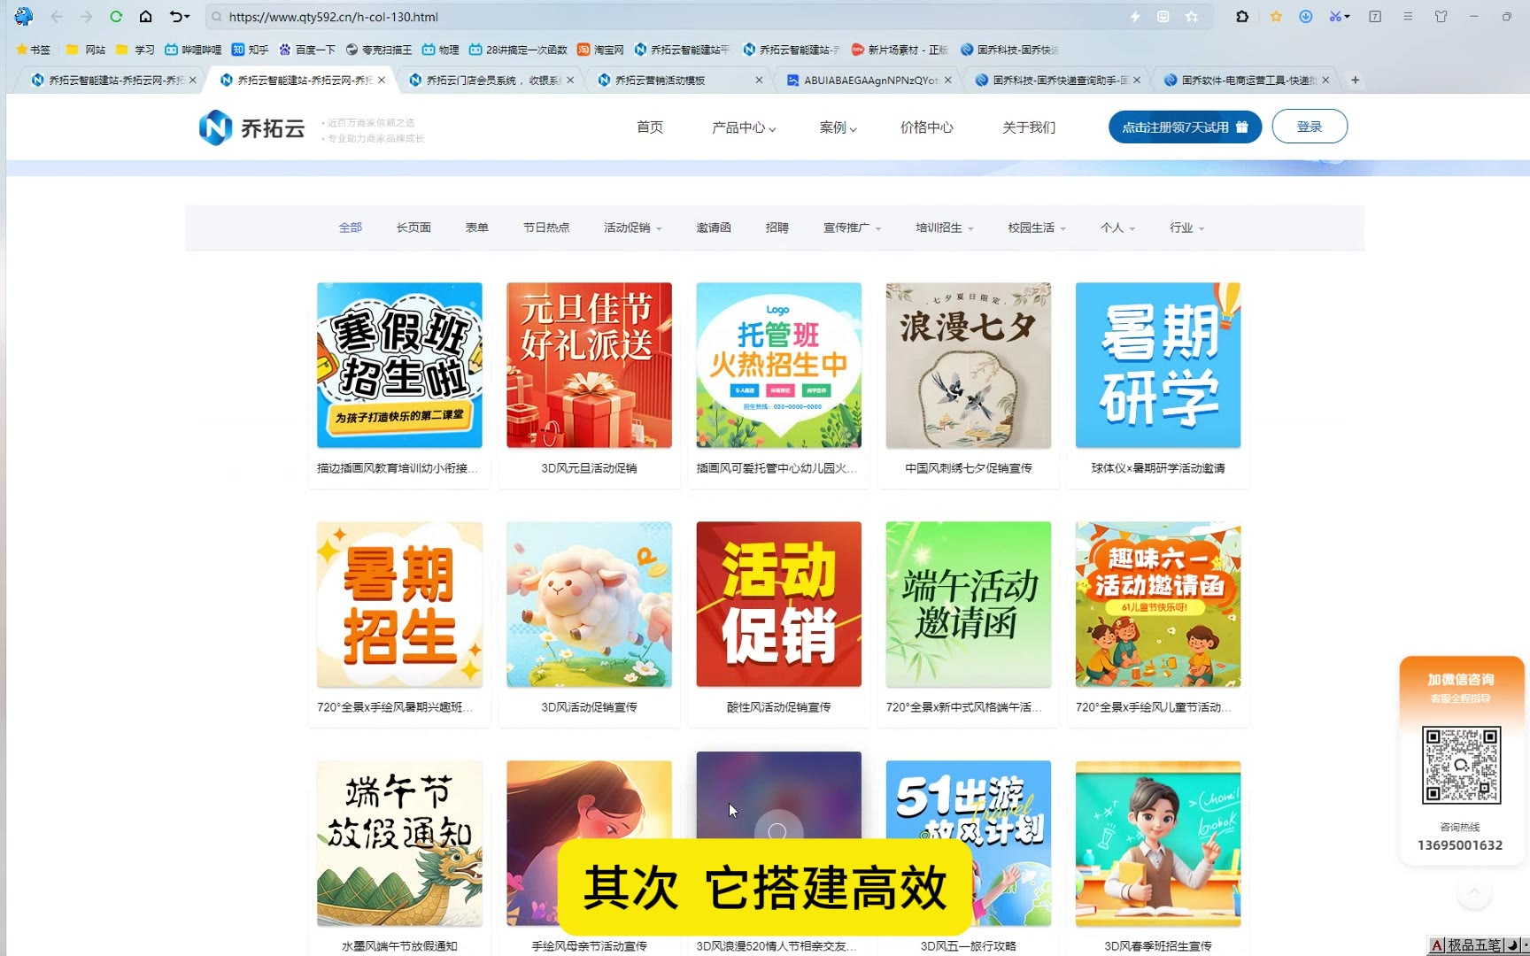The height and width of the screenshot is (956, 1530).
Task: Open the 元旦佳节好礼派送 template thumbnail
Action: (x=589, y=365)
